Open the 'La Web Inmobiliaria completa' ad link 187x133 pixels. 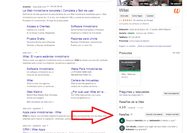(x=58, y=11)
